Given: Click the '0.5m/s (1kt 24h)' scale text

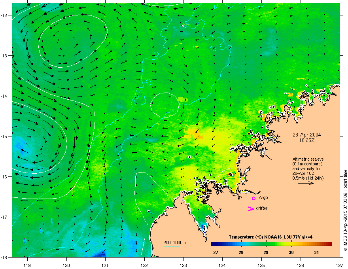Looking at the screenshot, I should pyautogui.click(x=308, y=178).
